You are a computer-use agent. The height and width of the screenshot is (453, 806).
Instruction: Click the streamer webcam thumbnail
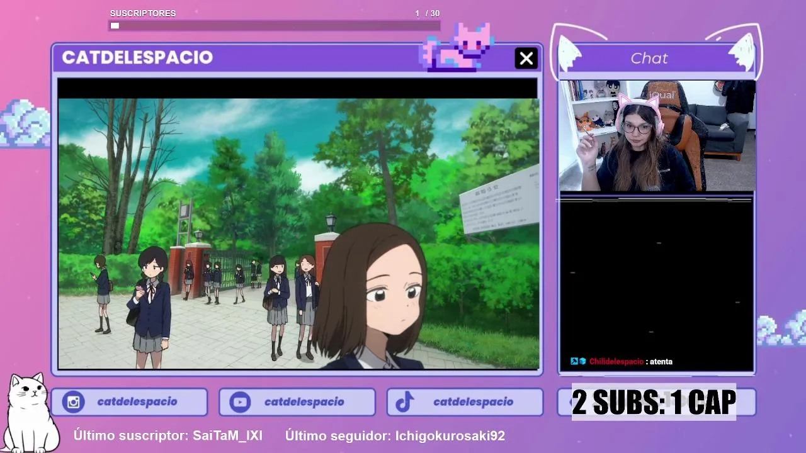tap(657, 135)
